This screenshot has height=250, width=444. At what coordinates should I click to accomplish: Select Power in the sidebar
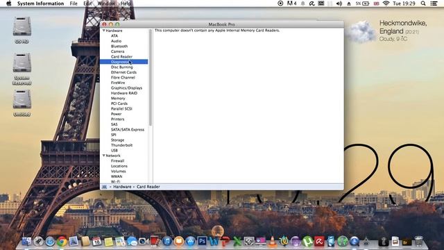pyautogui.click(x=116, y=114)
